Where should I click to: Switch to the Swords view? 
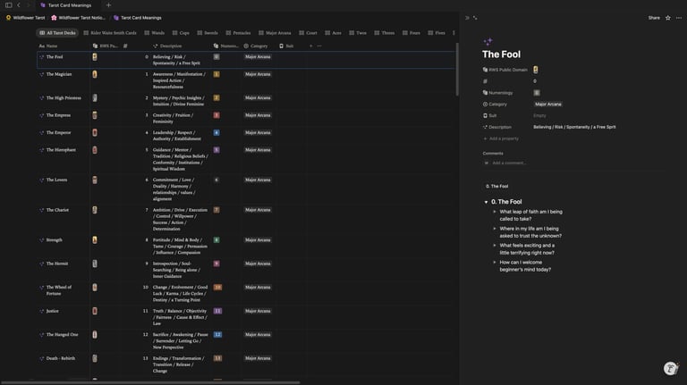[x=208, y=33]
